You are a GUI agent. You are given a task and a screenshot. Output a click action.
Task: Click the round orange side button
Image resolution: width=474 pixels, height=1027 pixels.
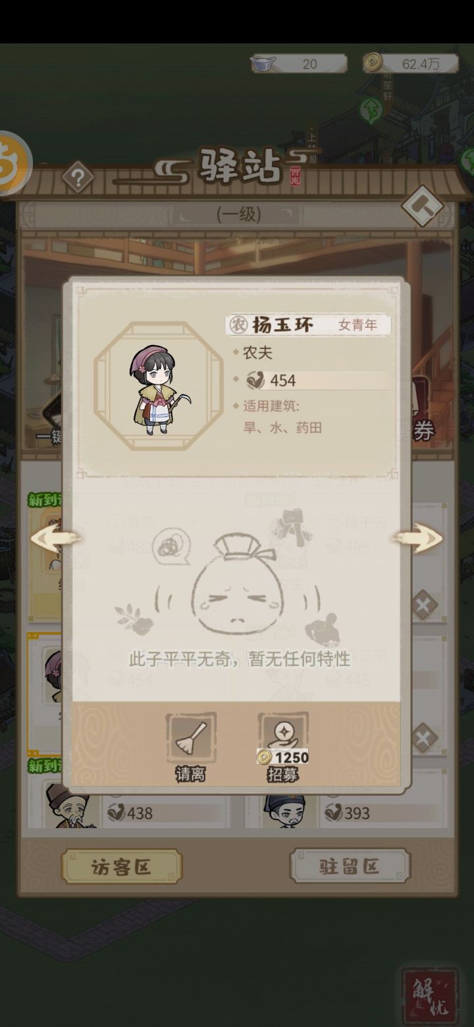coord(12,163)
